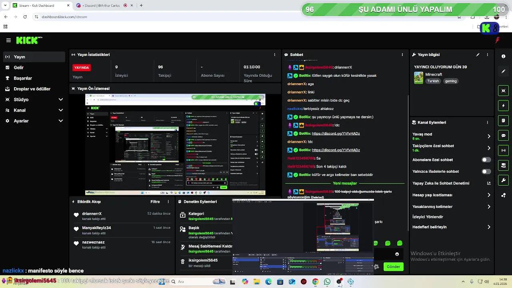Open the emoji picker in chat input
512x288 pixels.
(397, 254)
